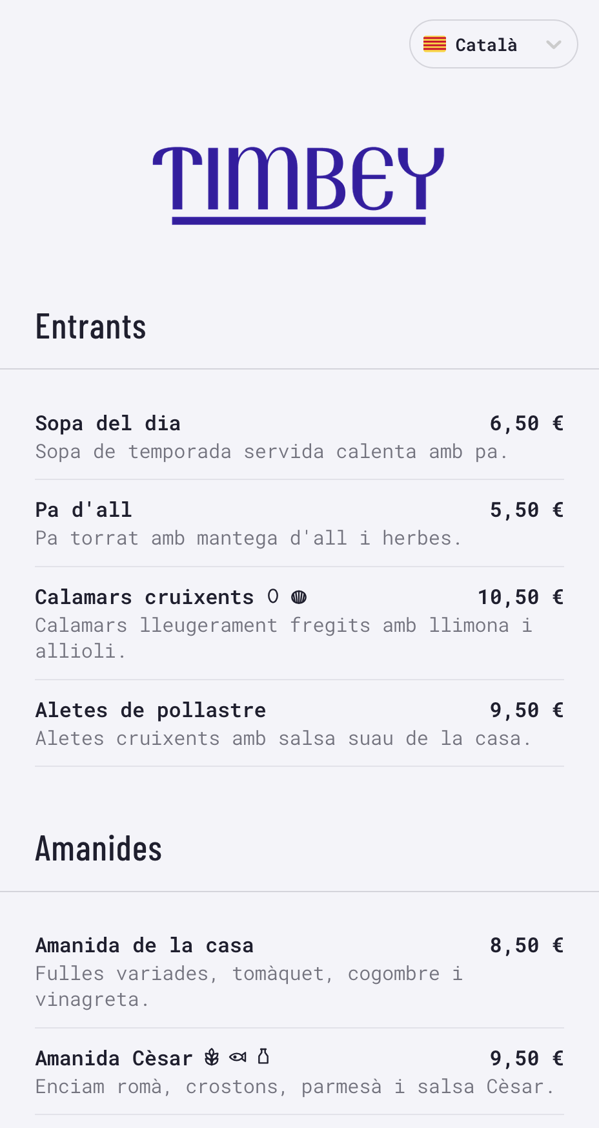This screenshot has height=1128, width=599.
Task: Click the egg allergen icon on Calamars cruixents
Action: 273,596
